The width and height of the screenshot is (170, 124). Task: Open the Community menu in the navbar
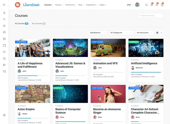(x=70, y=5)
